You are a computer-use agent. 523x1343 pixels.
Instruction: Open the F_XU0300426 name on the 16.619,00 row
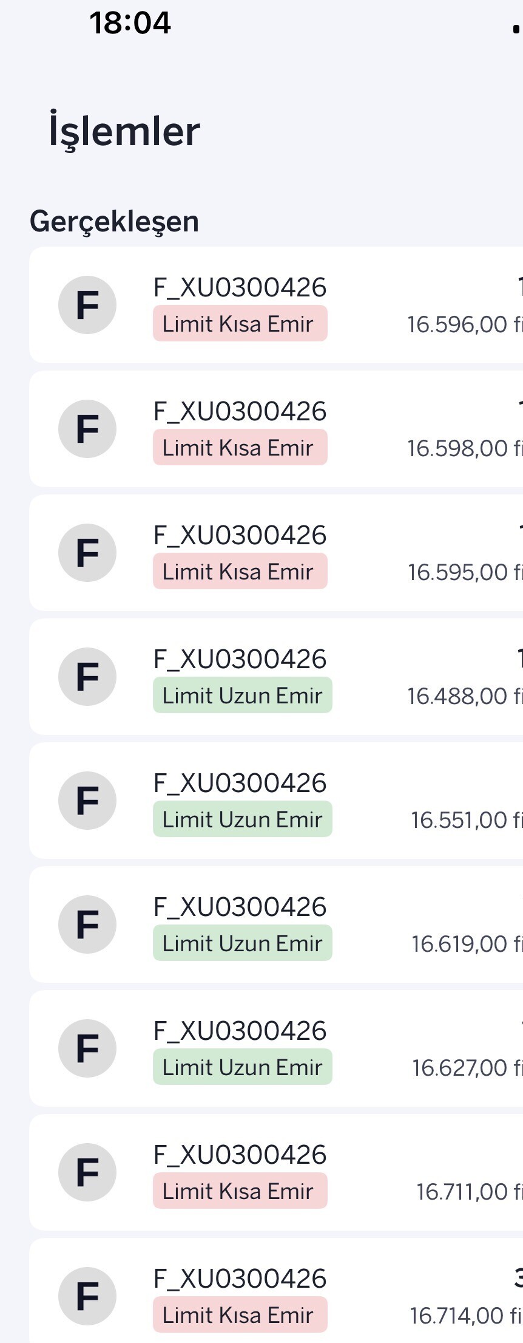point(240,907)
